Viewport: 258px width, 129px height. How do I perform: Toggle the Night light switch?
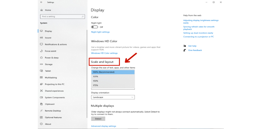click(x=94, y=27)
